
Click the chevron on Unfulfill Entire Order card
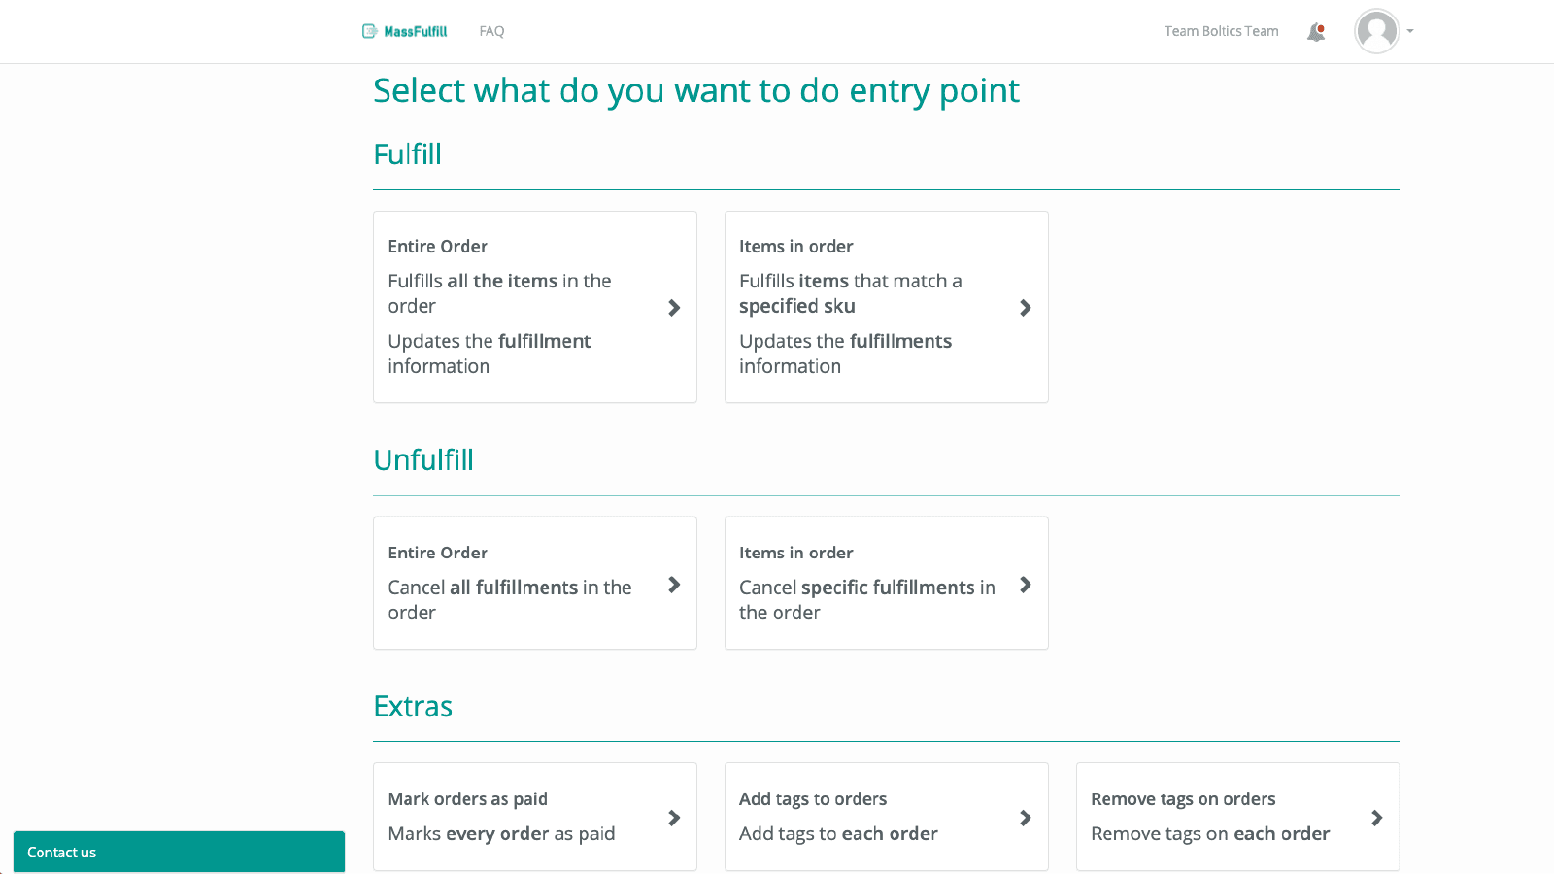[x=674, y=585]
